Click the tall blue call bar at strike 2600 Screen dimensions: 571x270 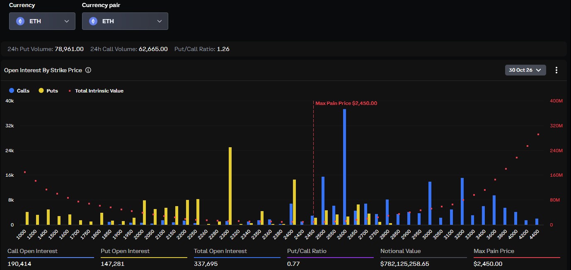click(x=344, y=167)
